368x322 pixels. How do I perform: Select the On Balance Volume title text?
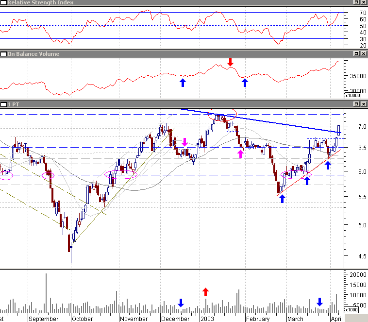(x=33, y=54)
